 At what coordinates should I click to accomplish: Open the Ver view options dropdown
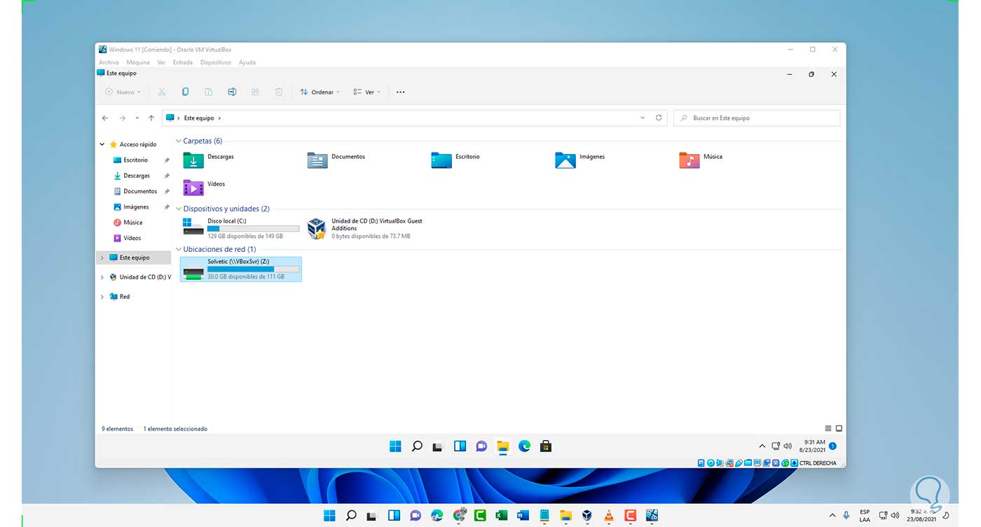click(x=366, y=92)
